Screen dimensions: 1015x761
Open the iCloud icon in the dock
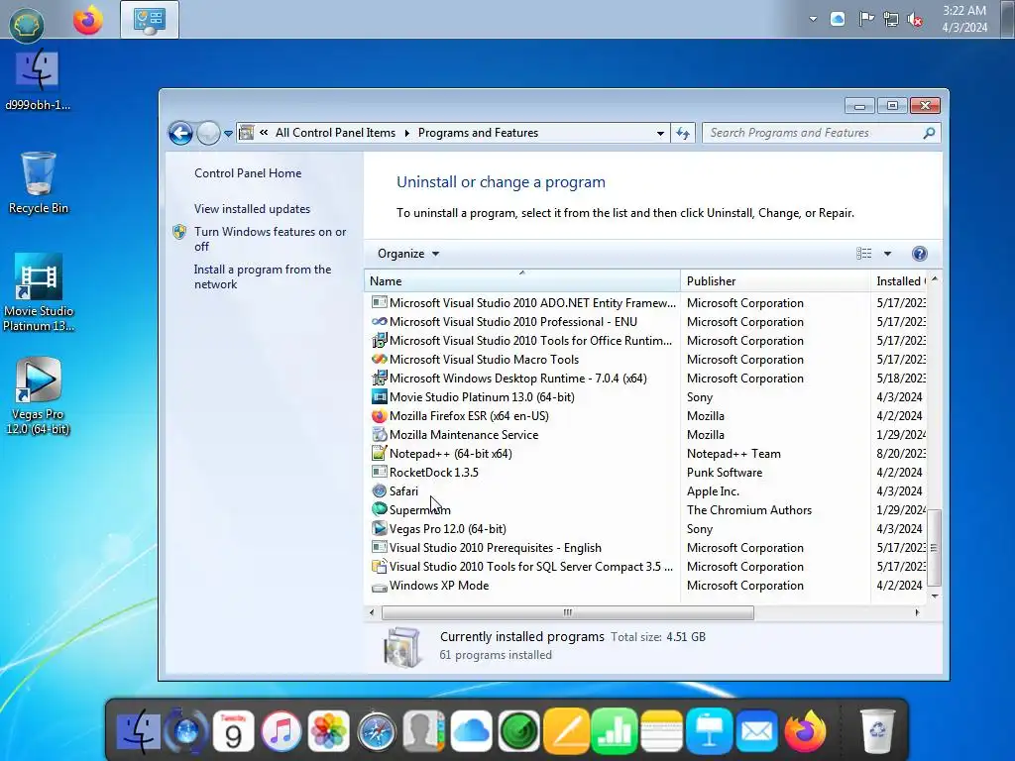pyautogui.click(x=471, y=732)
